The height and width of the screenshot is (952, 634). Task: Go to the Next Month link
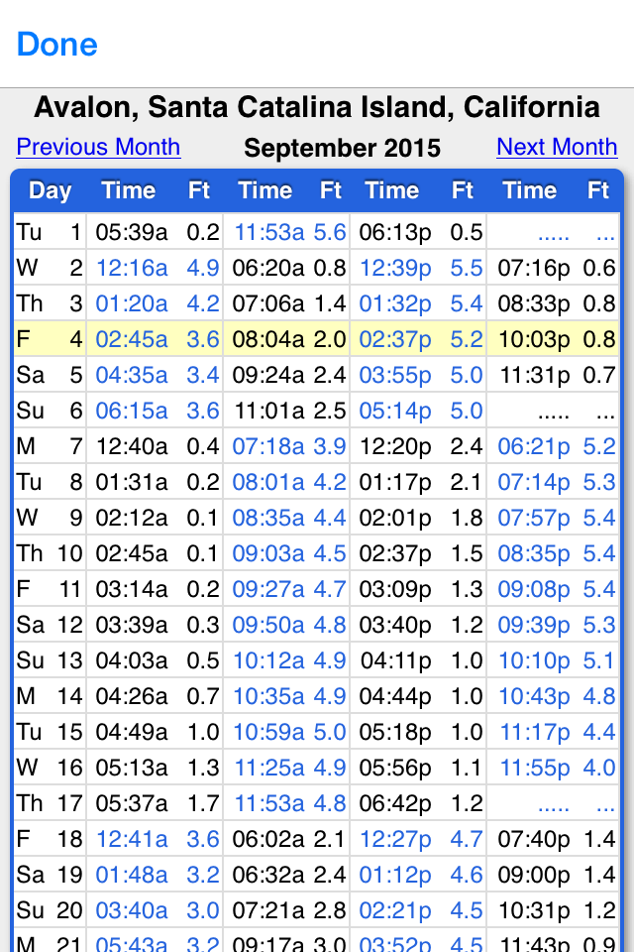pyautogui.click(x=557, y=147)
